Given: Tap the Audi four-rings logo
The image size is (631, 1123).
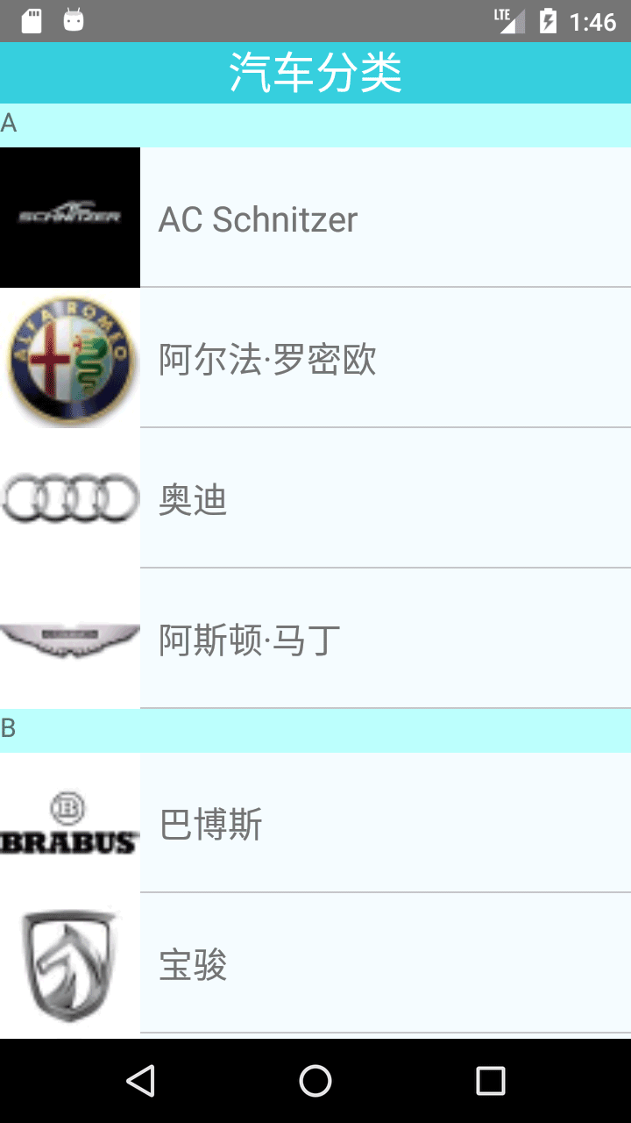Looking at the screenshot, I should 70,498.
